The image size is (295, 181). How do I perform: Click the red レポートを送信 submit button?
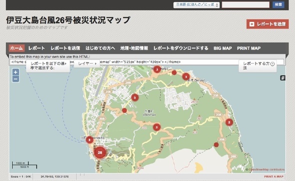[267, 24]
